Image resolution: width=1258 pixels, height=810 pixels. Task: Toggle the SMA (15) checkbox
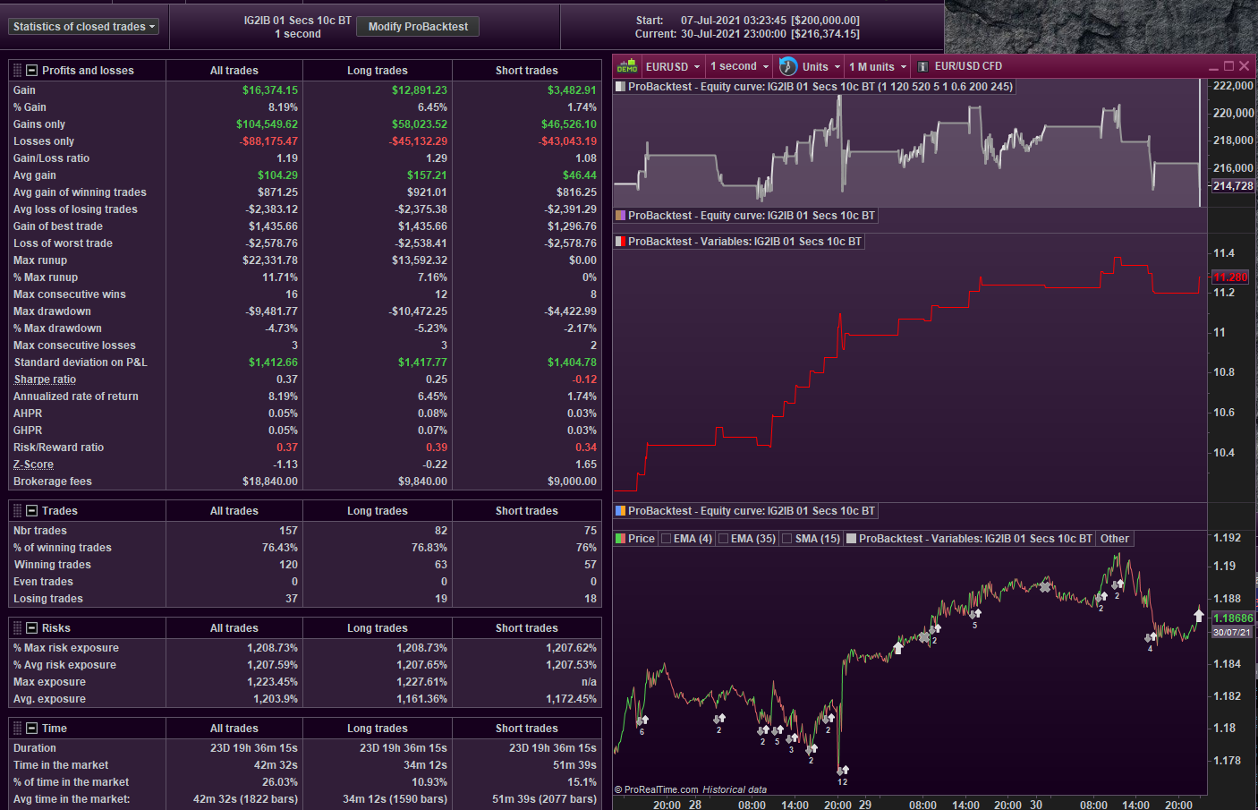tap(787, 539)
